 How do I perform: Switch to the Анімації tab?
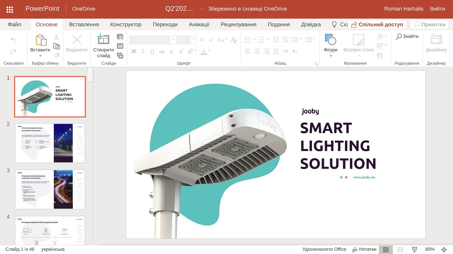199,24
